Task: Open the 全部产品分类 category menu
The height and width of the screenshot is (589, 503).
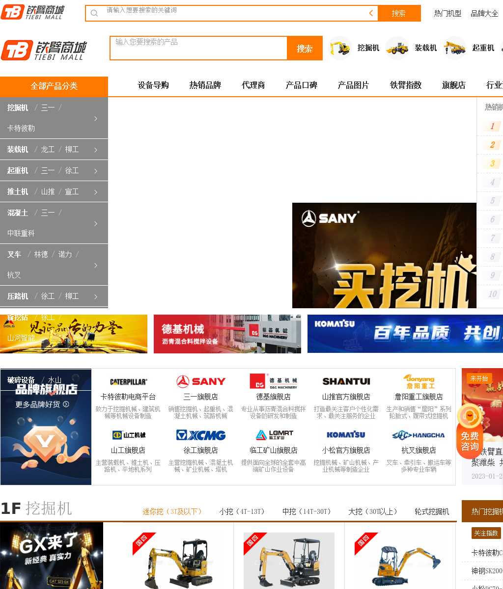Action: pyautogui.click(x=54, y=86)
